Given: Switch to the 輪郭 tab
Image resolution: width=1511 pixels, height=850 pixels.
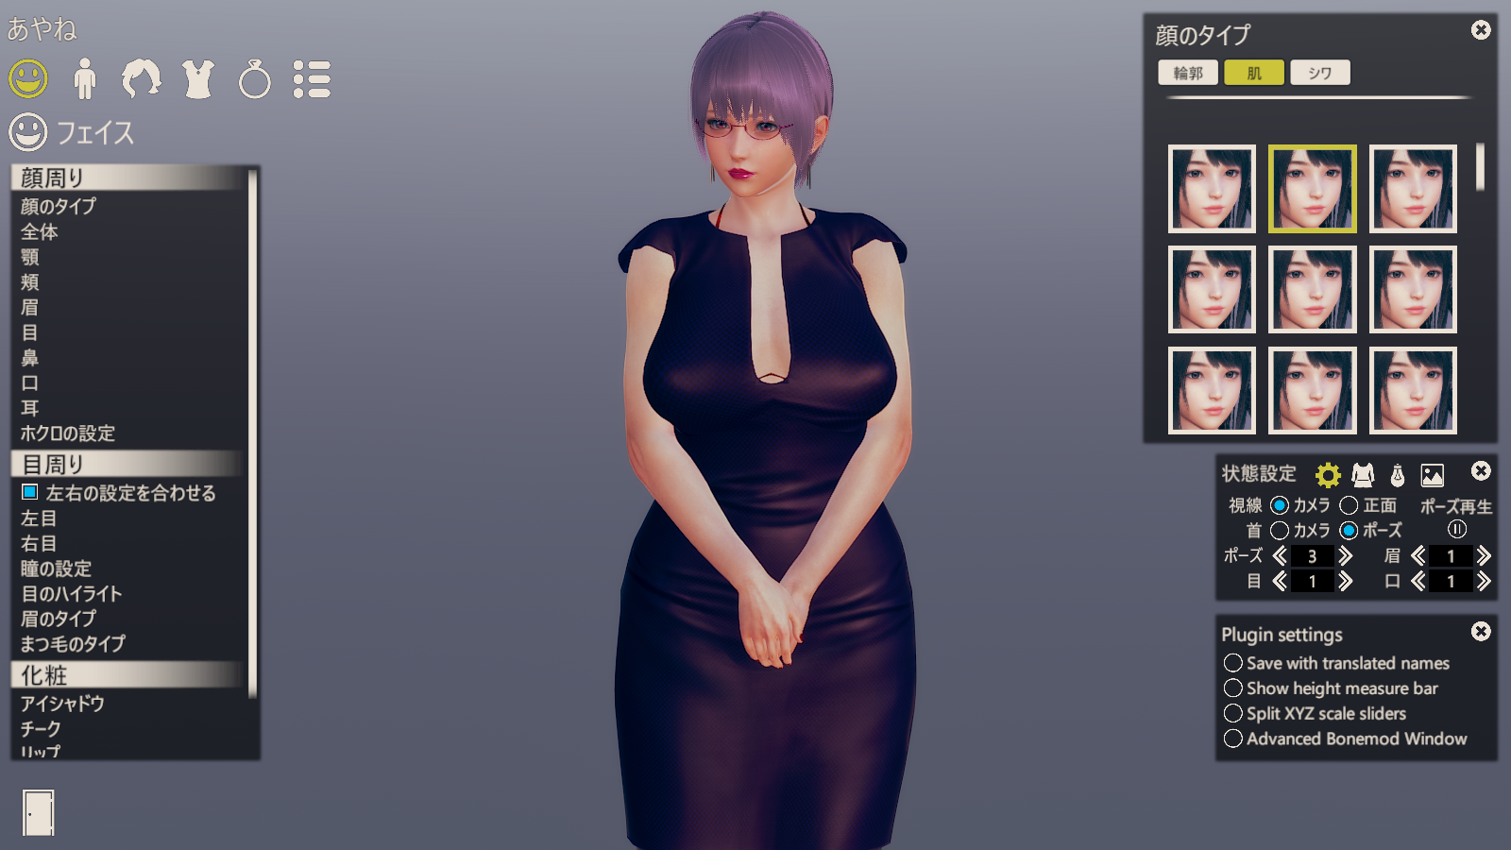Looking at the screenshot, I should (x=1188, y=73).
